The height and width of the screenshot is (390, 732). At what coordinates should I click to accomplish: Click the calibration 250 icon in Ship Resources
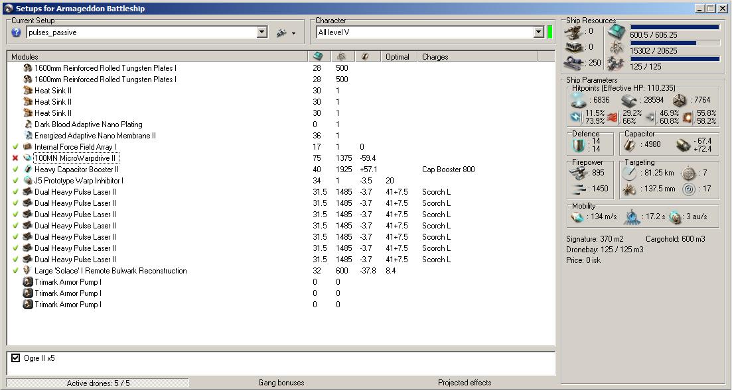tap(573, 63)
